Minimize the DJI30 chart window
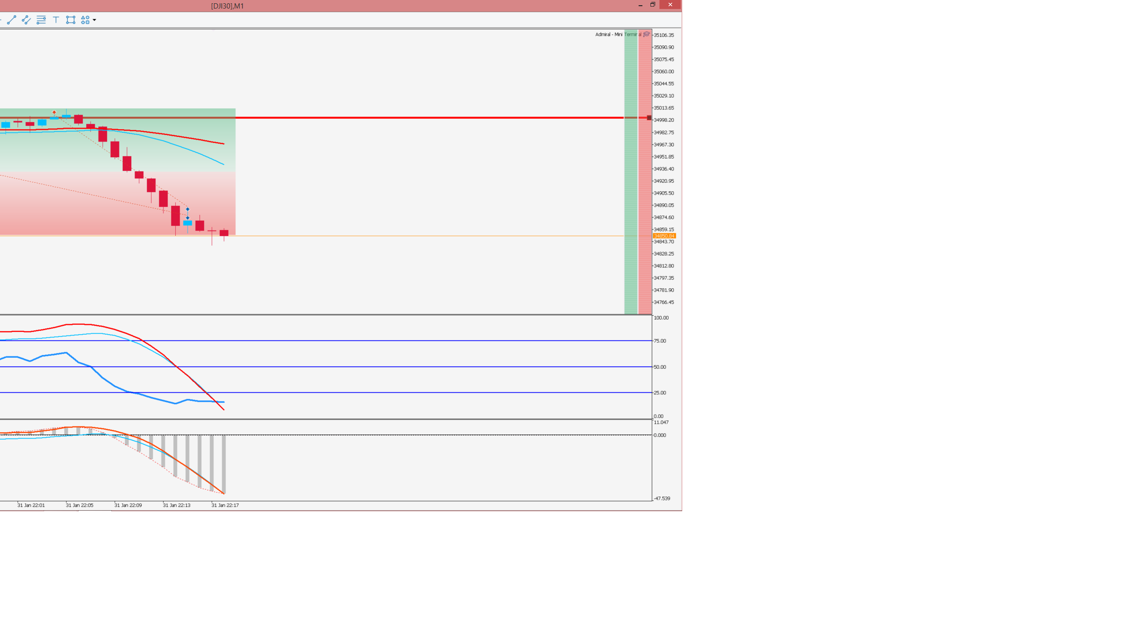The image size is (1137, 639). point(641,5)
